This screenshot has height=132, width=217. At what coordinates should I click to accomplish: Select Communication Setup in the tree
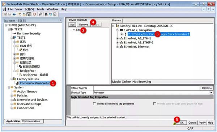click(35, 83)
